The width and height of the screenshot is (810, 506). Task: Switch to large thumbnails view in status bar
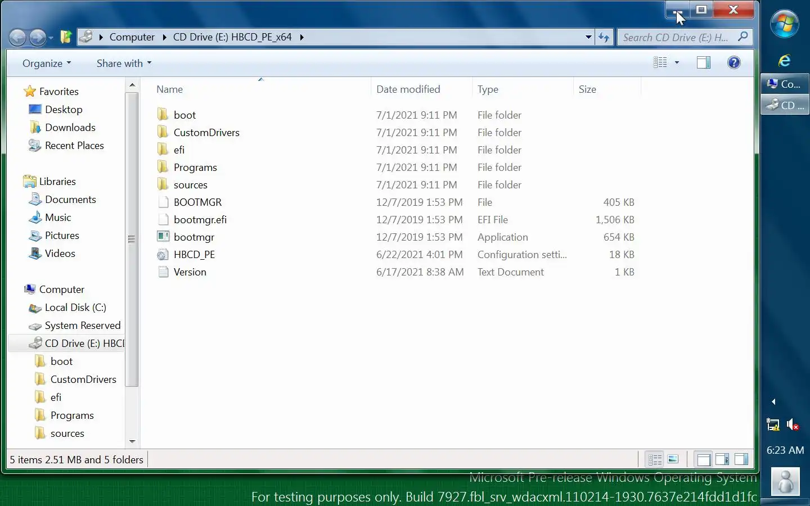(x=673, y=459)
